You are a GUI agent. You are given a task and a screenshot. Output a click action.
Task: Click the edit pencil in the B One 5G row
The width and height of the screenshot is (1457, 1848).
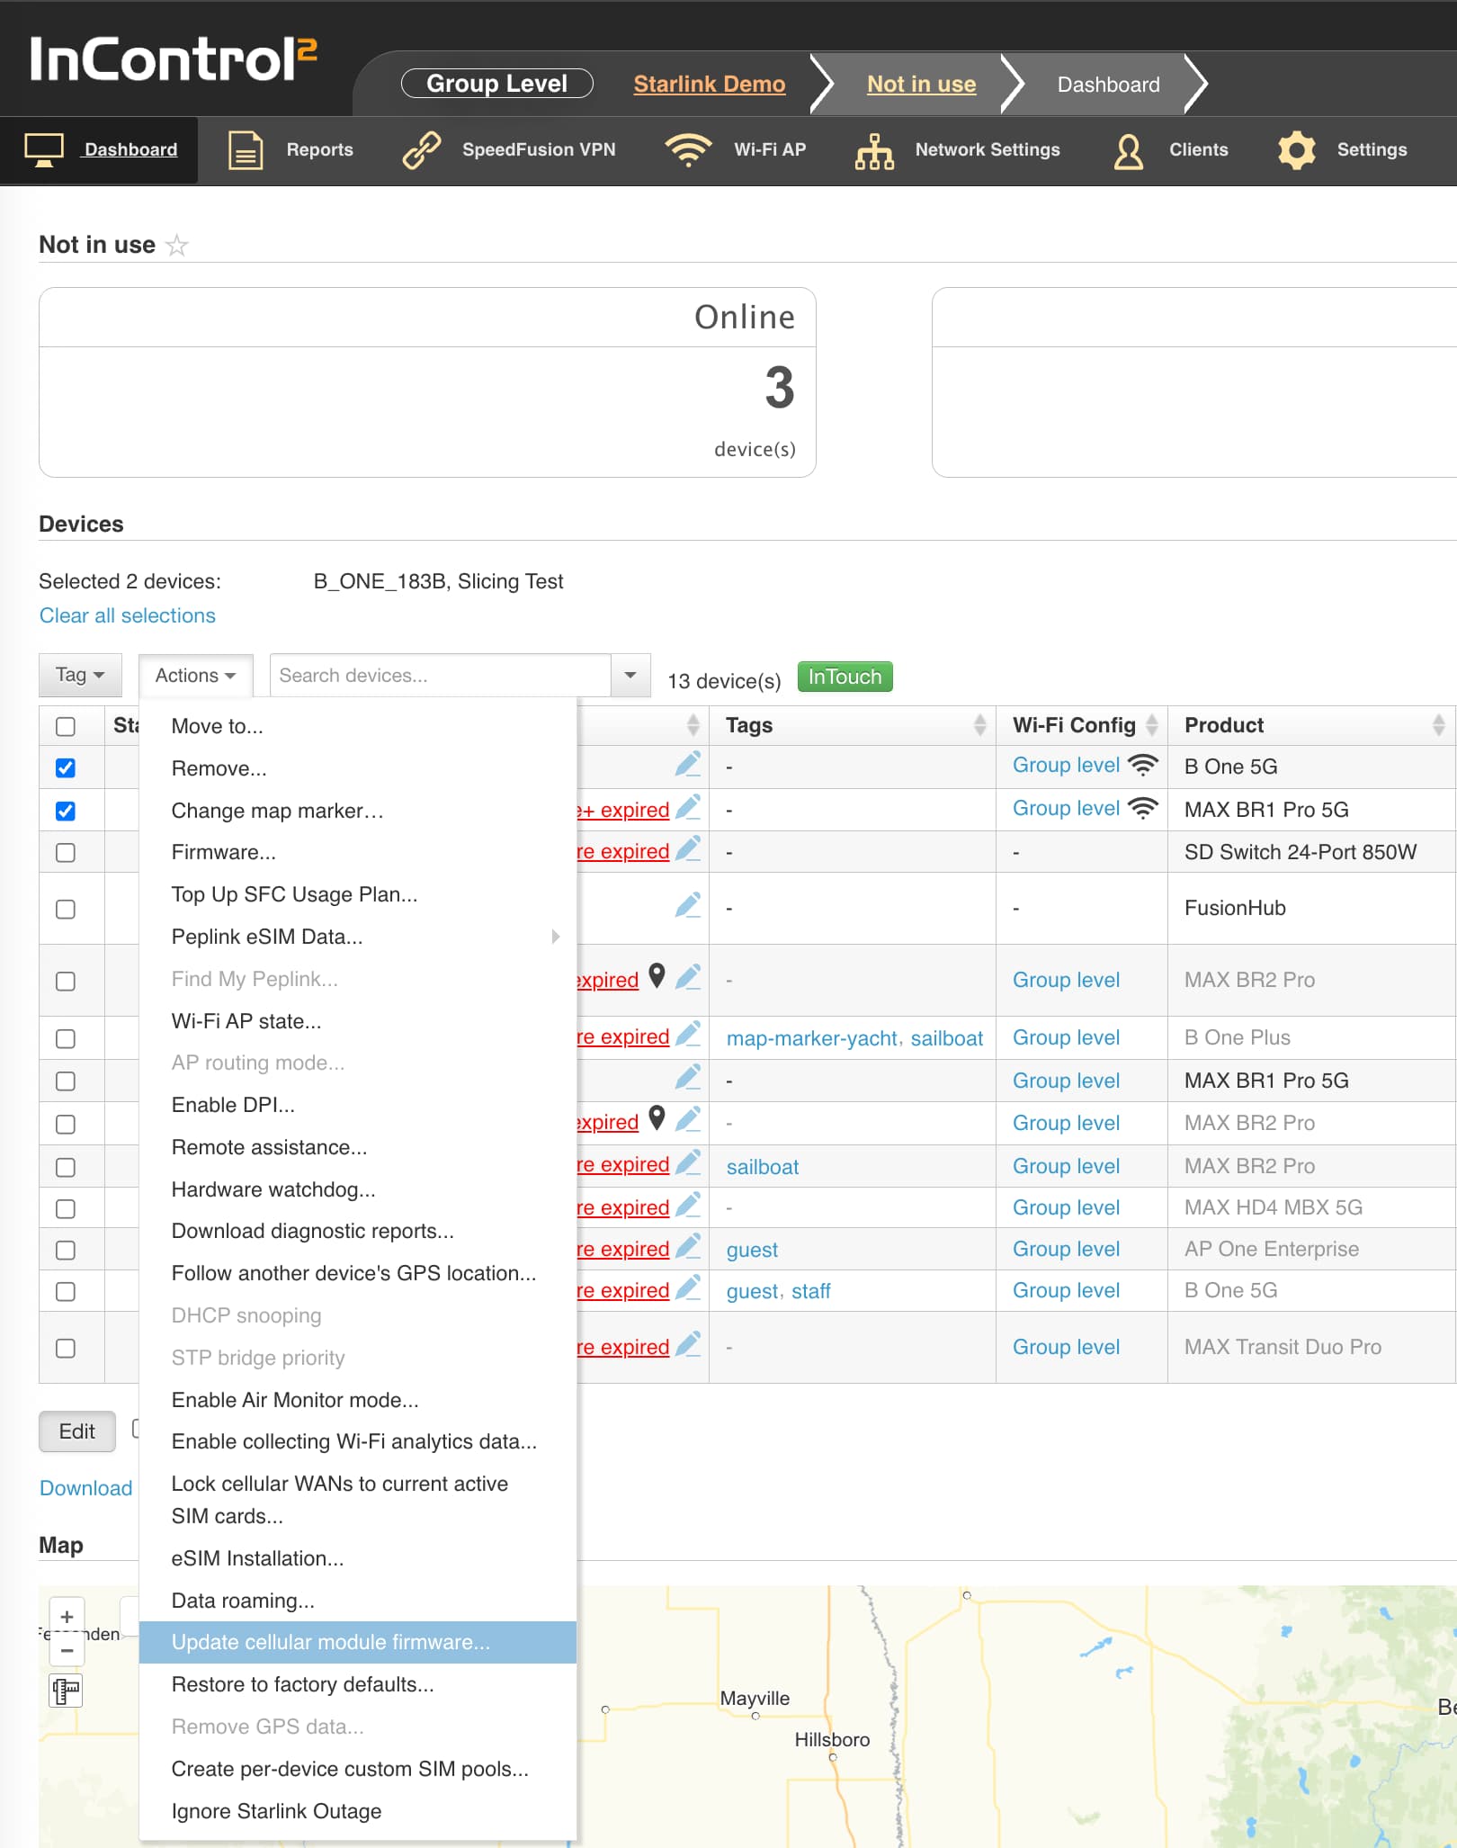coord(688,765)
